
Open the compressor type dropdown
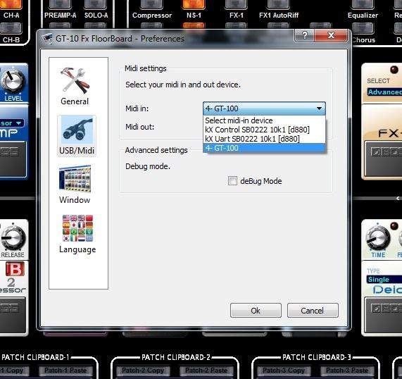coord(12,123)
